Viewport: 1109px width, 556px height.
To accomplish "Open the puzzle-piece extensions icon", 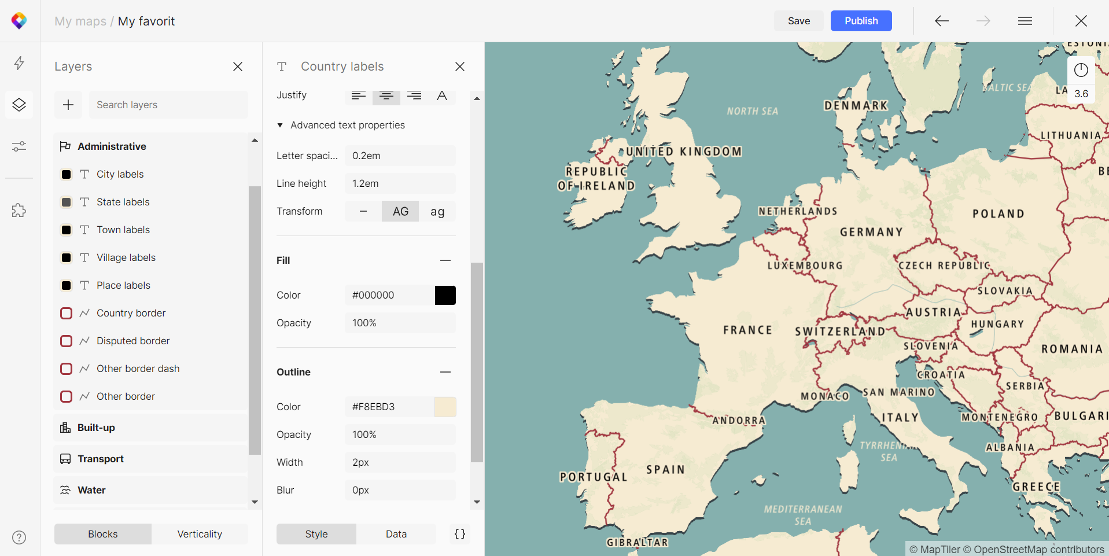I will coord(19,210).
